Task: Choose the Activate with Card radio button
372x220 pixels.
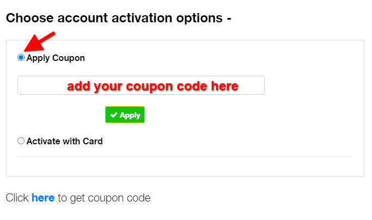Action: (x=21, y=141)
